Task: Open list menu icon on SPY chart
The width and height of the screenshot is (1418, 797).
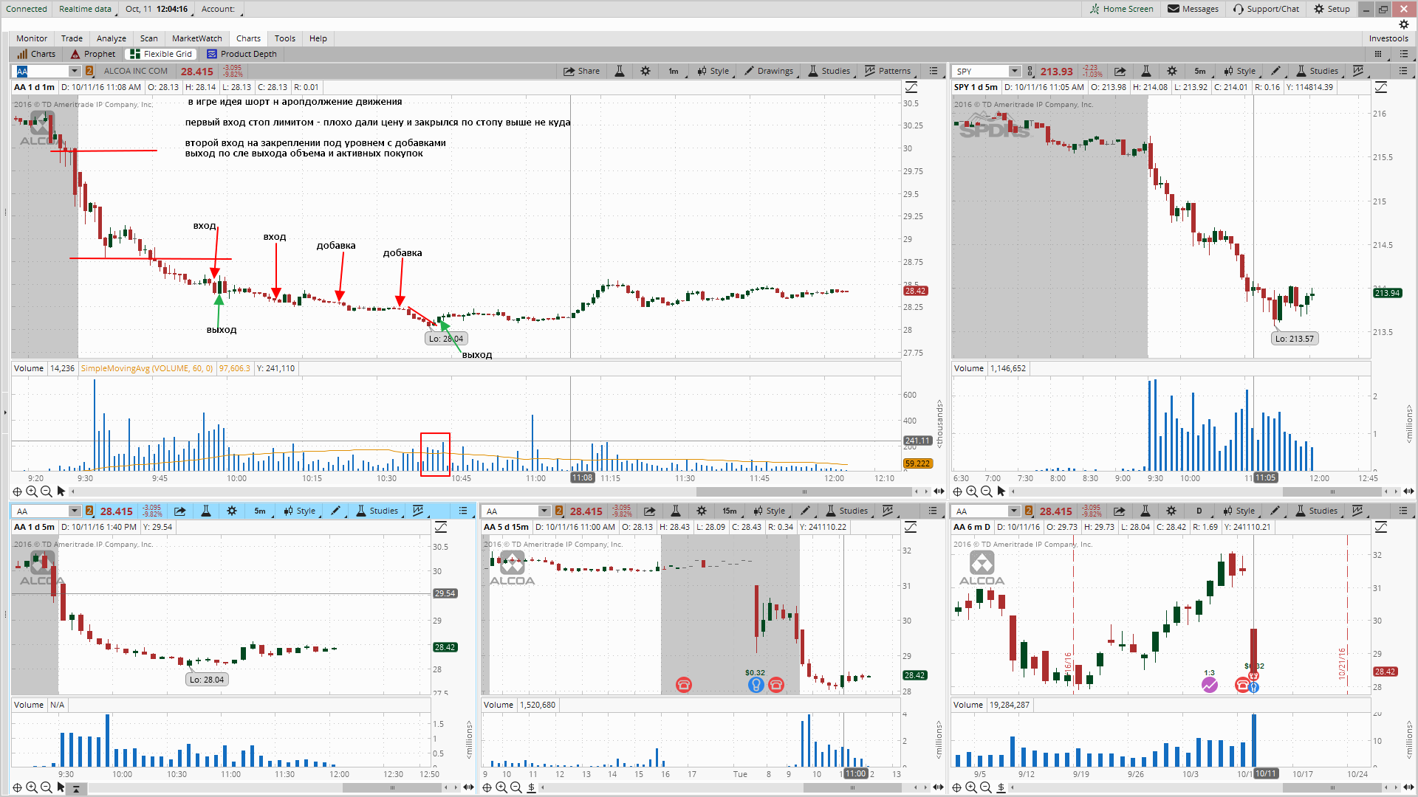Action: pyautogui.click(x=1403, y=71)
